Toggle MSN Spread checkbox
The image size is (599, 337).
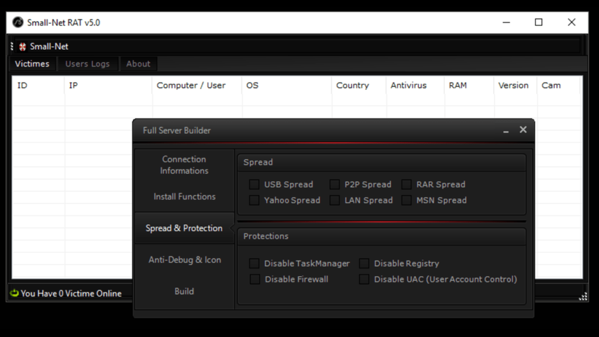click(x=407, y=200)
